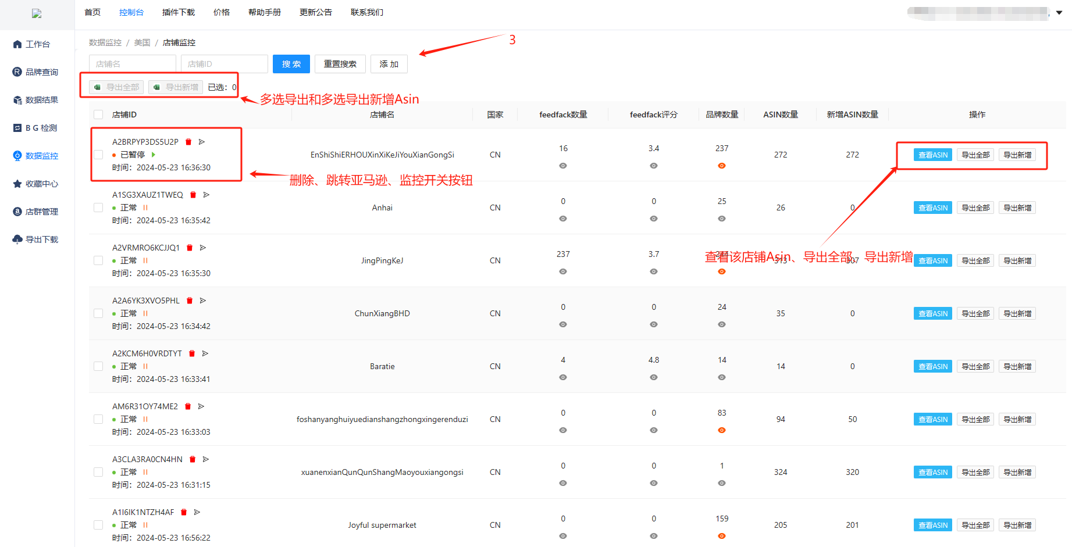Expand the user account dropdown arrow
1072x547 pixels.
[1059, 12]
